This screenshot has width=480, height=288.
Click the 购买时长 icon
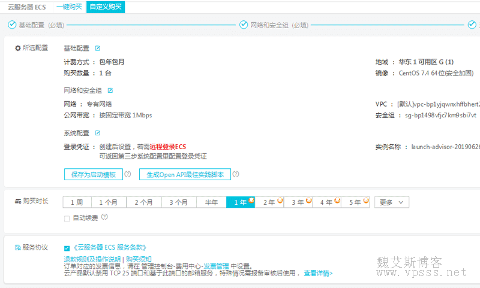coord(17,202)
